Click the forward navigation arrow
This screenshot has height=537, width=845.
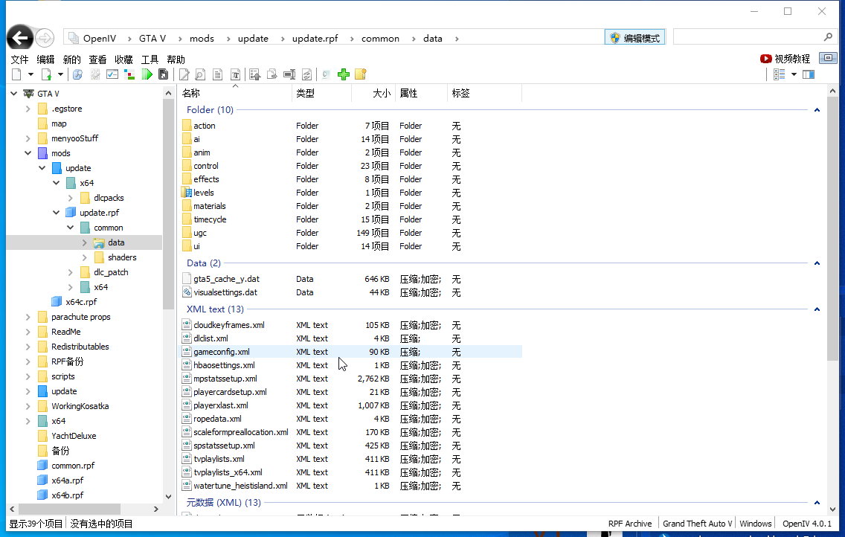point(45,38)
